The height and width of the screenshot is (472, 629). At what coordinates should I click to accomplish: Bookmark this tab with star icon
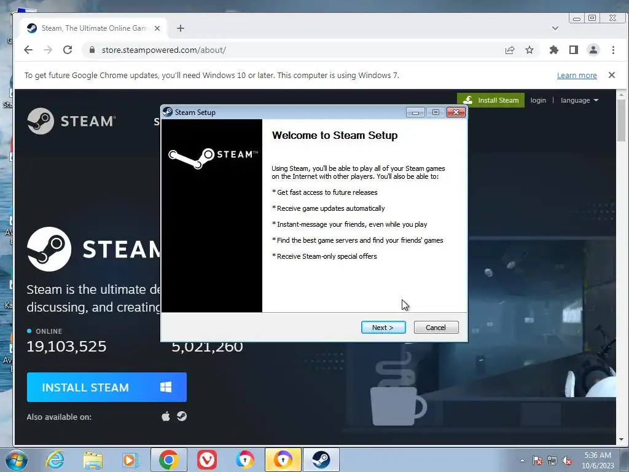click(529, 50)
